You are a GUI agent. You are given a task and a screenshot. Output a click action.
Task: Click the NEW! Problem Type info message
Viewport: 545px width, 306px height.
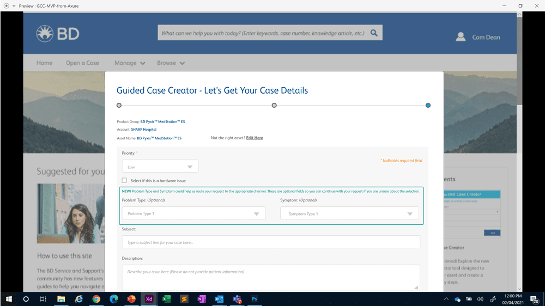pos(271,191)
